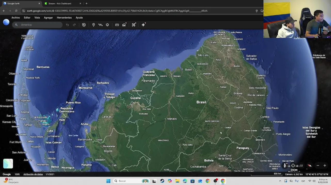The image size is (331, 185).
Task: Zoom out with the minus button
Action: (x=318, y=166)
